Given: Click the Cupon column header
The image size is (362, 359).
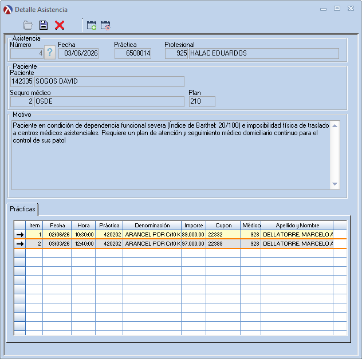Looking at the screenshot, I should pyautogui.click(x=223, y=226).
